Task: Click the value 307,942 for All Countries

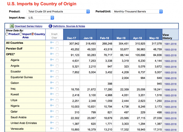Action: point(74,44)
